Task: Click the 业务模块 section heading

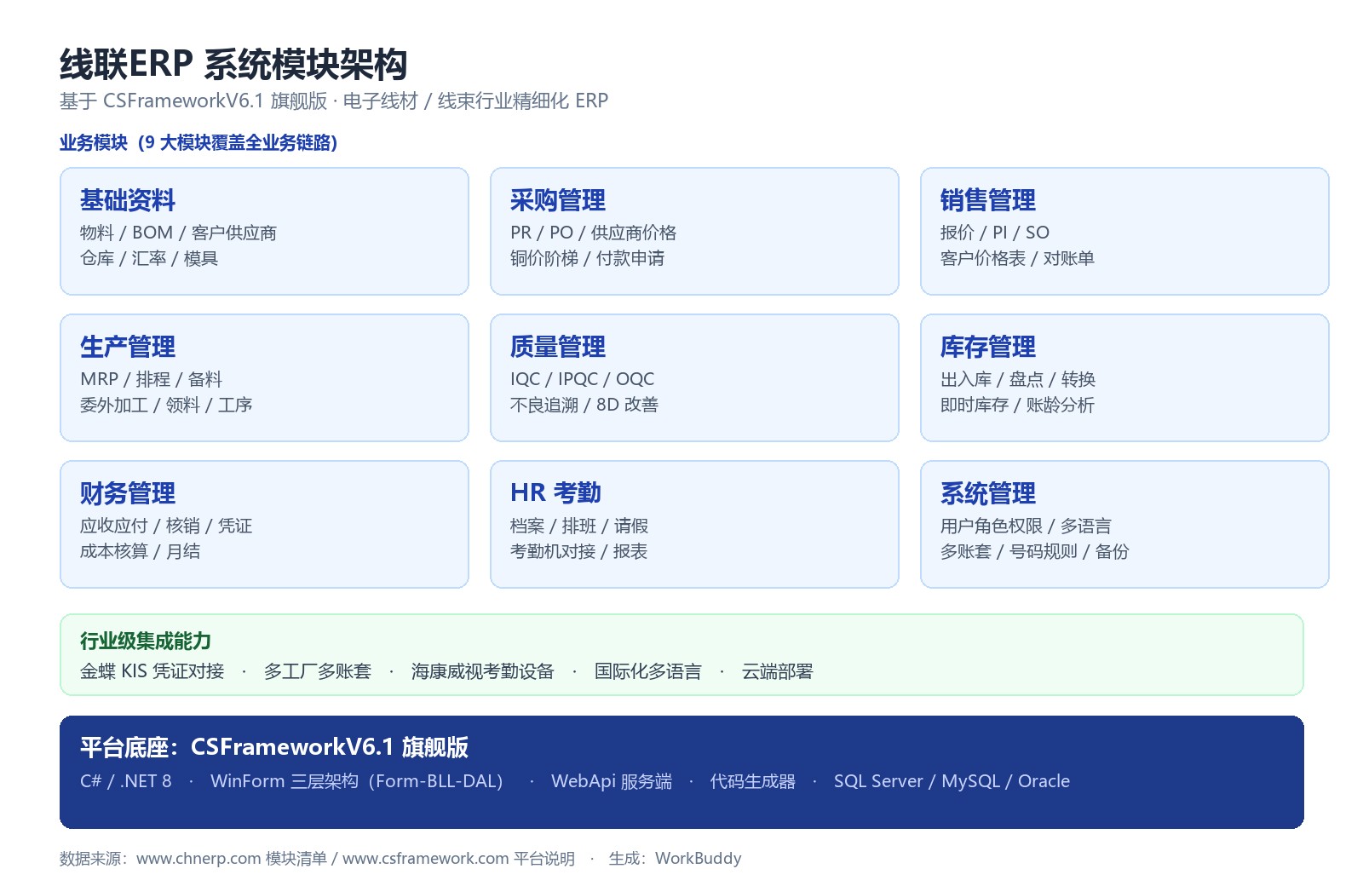Action: (198, 142)
